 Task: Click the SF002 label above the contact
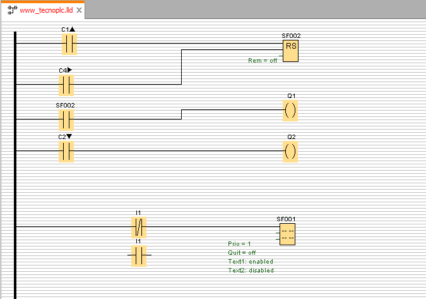(x=65, y=106)
